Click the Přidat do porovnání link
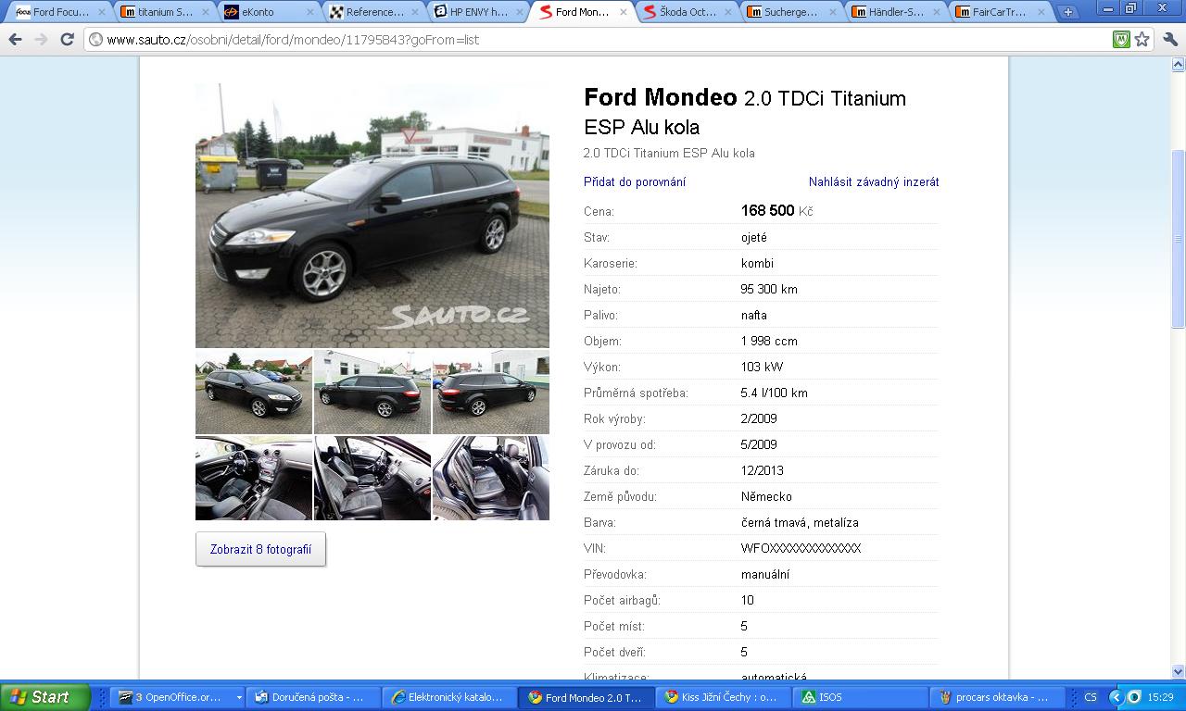The width and height of the screenshot is (1186, 711). [635, 182]
